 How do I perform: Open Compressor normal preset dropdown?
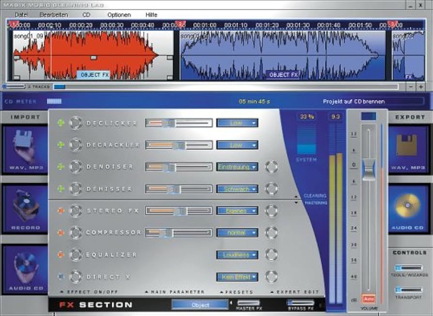point(237,233)
